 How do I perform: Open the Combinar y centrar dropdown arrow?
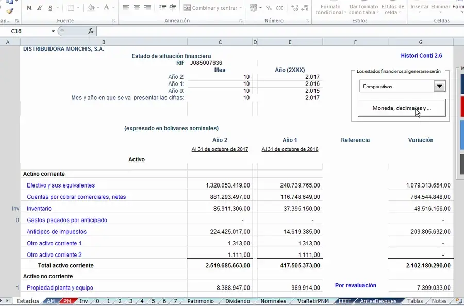point(241,8)
